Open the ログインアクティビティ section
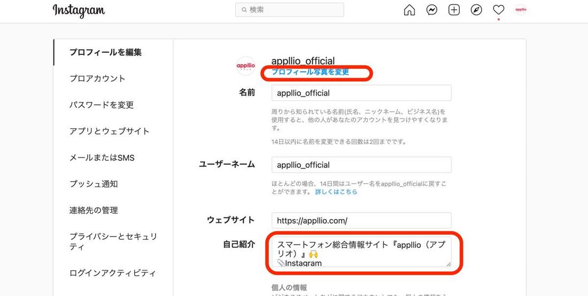 (112, 273)
